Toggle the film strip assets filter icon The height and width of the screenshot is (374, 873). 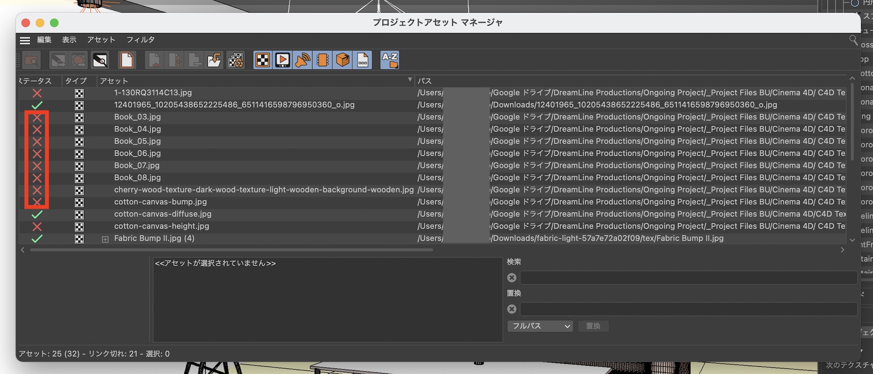click(323, 60)
